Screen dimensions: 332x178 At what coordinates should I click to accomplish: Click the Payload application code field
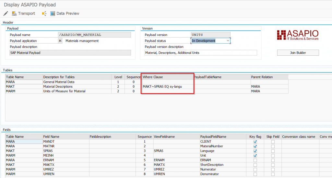[60, 41]
